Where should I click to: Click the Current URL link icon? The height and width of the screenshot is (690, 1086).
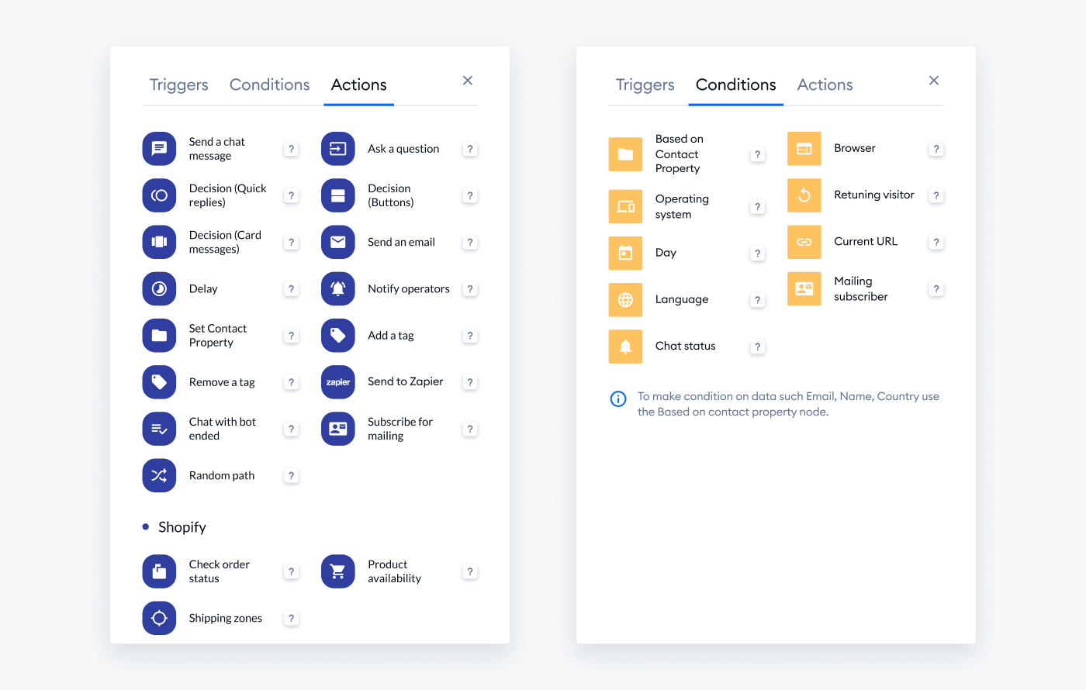pos(804,242)
